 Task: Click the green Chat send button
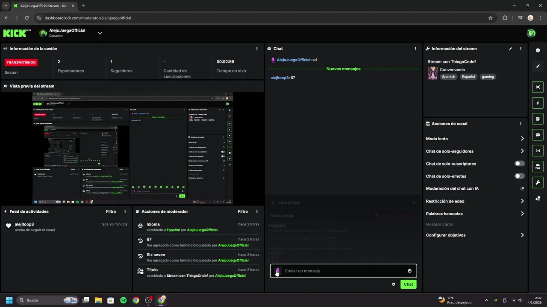409,284
